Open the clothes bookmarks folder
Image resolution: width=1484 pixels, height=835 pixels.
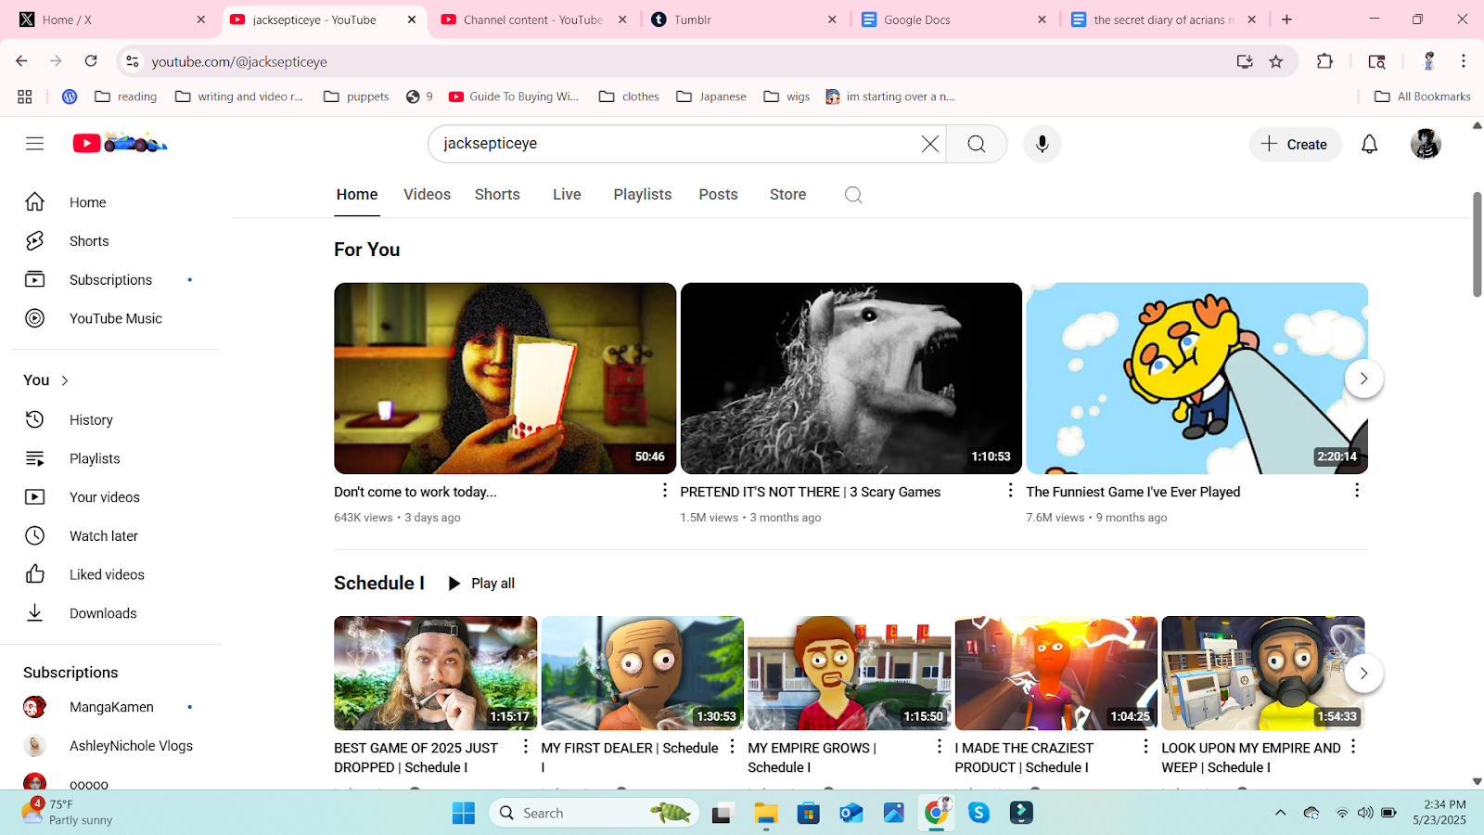tap(629, 96)
